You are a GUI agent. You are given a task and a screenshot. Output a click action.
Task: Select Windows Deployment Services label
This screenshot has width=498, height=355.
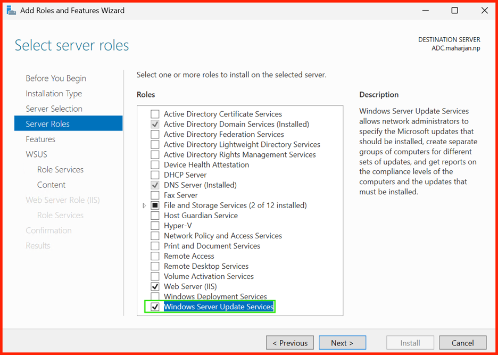point(215,296)
